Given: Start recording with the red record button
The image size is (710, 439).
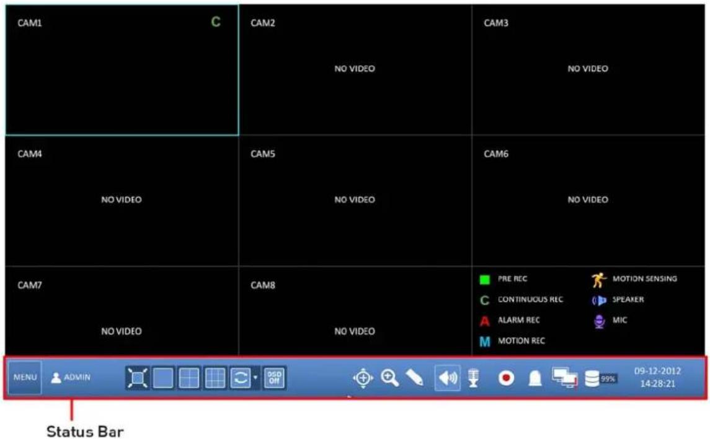Looking at the screenshot, I should (x=506, y=378).
